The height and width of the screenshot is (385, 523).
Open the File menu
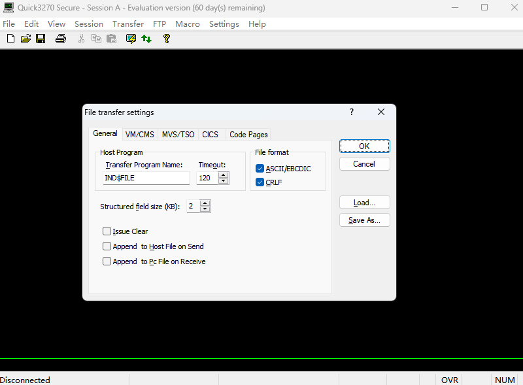click(8, 24)
